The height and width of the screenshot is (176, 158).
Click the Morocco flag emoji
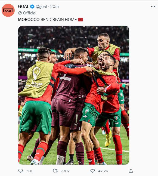coord(80,20)
